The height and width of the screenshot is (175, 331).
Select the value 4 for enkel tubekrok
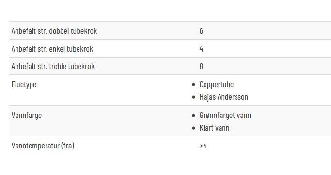click(201, 49)
